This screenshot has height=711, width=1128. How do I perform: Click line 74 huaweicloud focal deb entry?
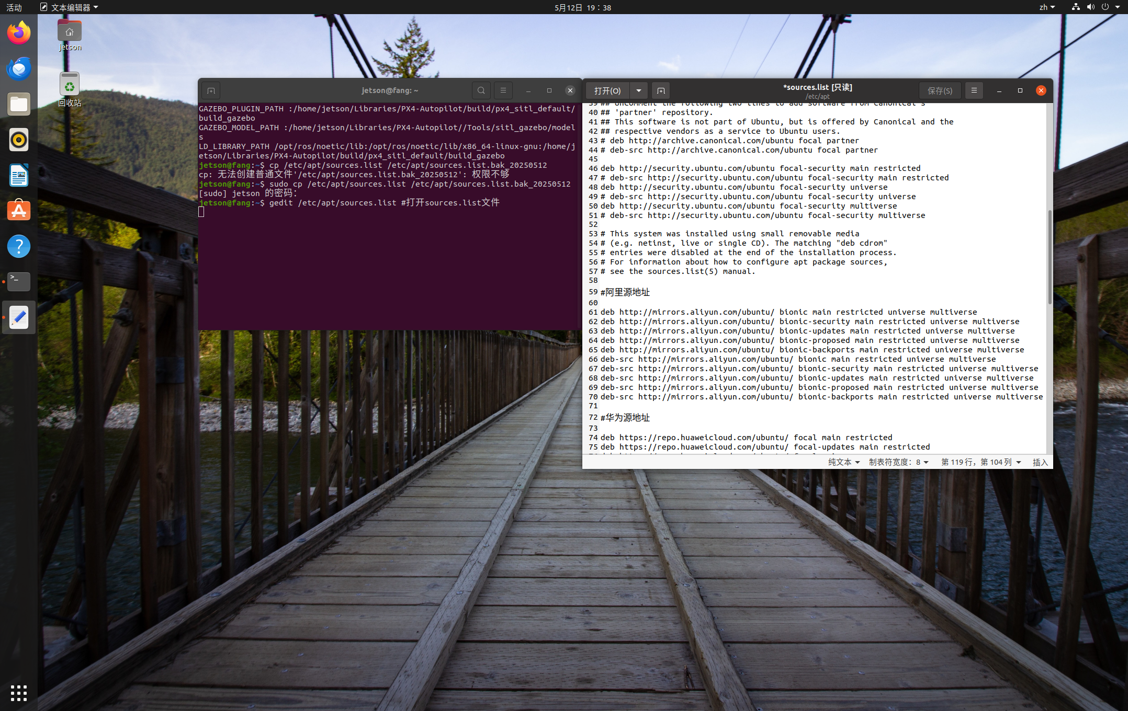[x=746, y=438]
